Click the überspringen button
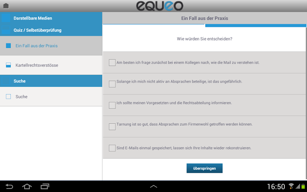307x192 pixels. (x=205, y=168)
